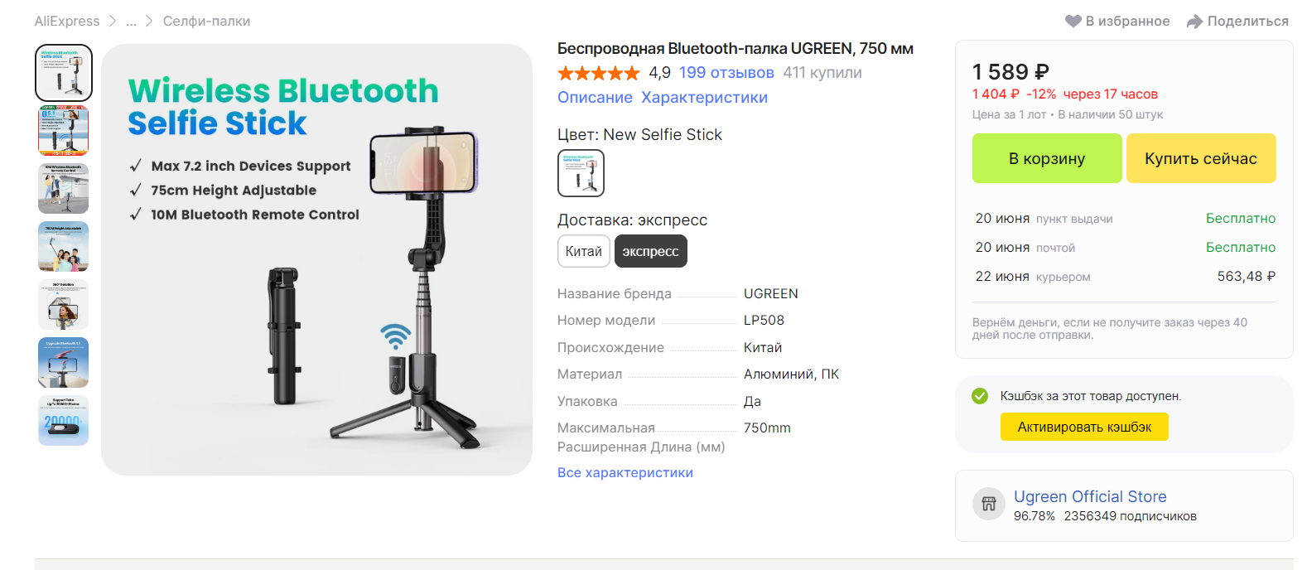Screen dimensions: 1307x570
Task: Click the Купить сейчас button
Action: tap(1201, 158)
